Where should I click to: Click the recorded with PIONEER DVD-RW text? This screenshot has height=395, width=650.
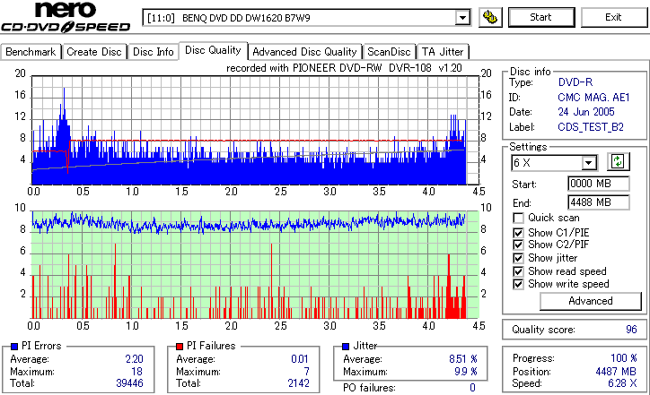(x=344, y=68)
